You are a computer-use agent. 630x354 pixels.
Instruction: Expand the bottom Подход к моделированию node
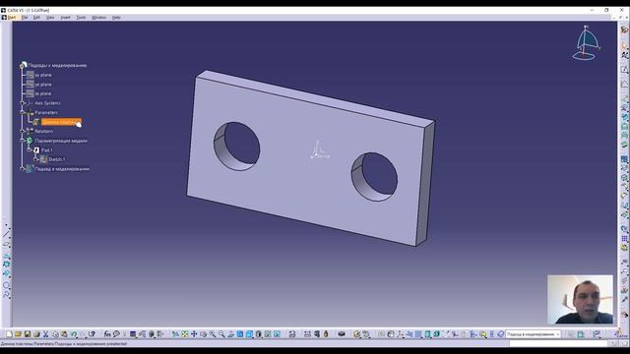click(23, 169)
